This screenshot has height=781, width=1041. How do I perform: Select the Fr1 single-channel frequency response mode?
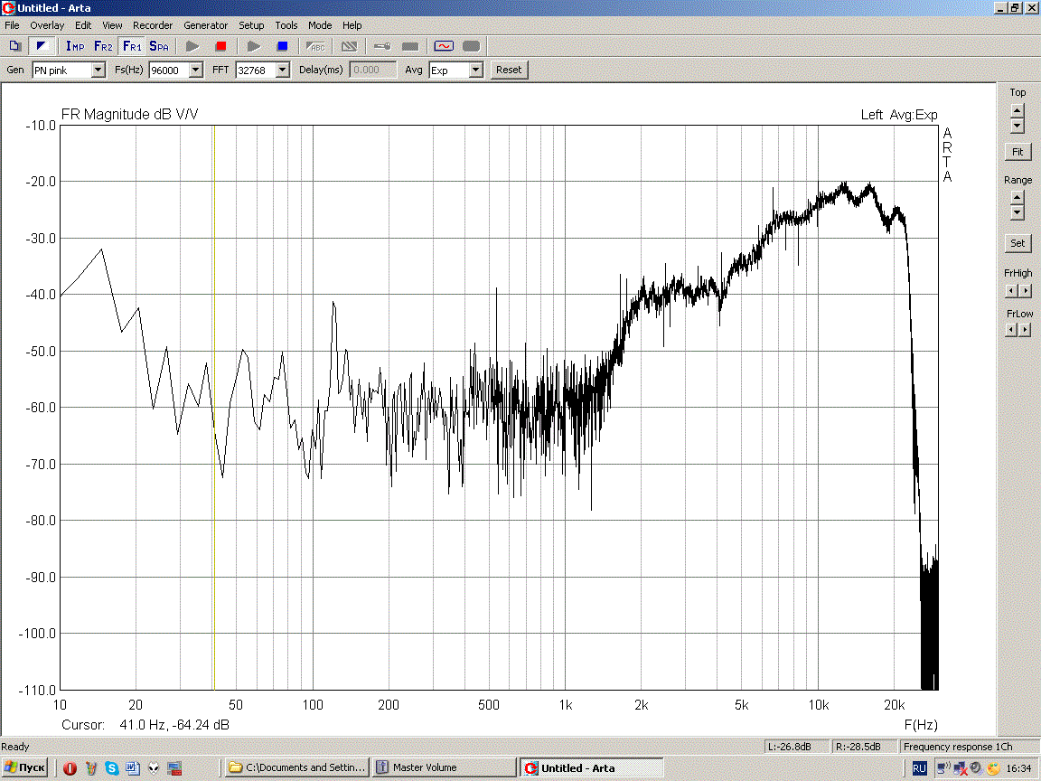click(132, 46)
